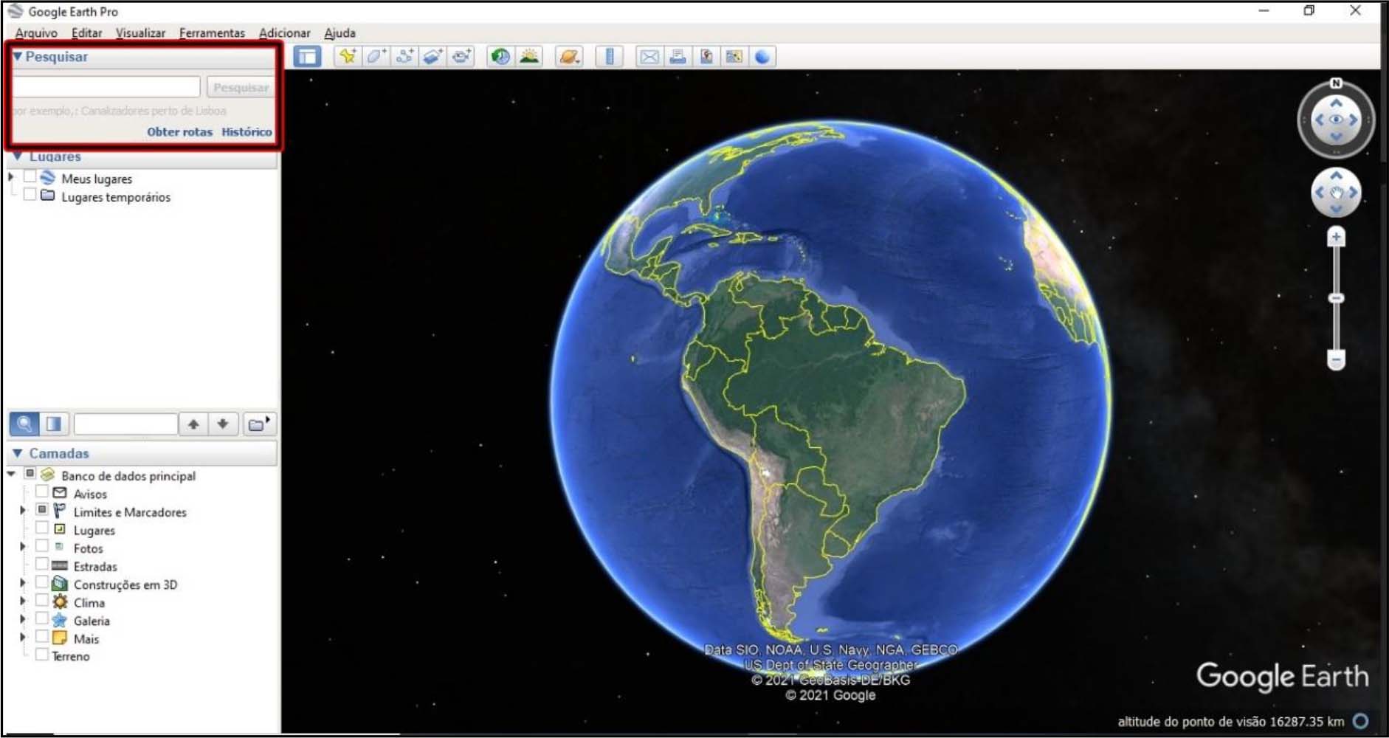Click the hand icon in the move joystick
The image size is (1389, 738).
point(1336,193)
